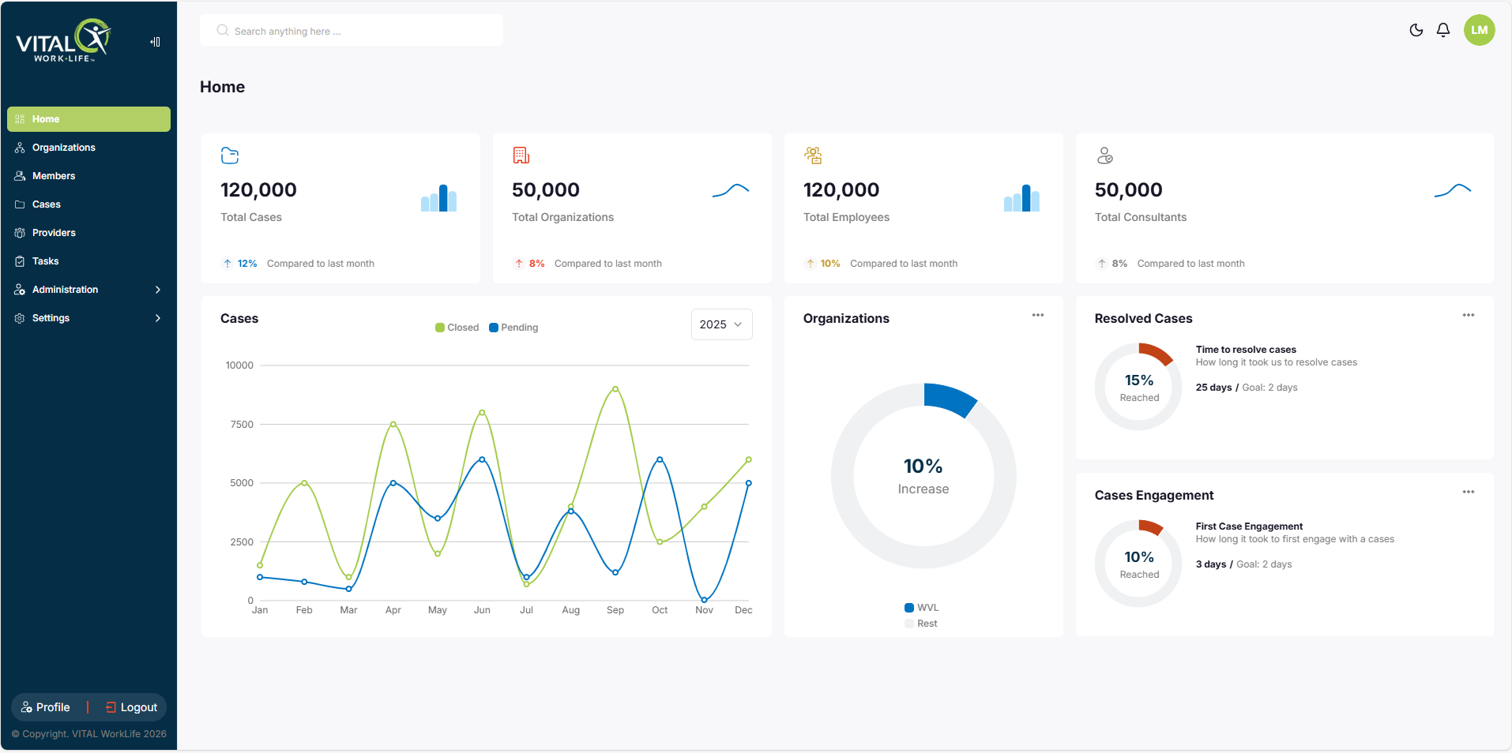The width and height of the screenshot is (1512, 753).
Task: Click the Total Cases bar chart icon
Action: [x=439, y=197]
